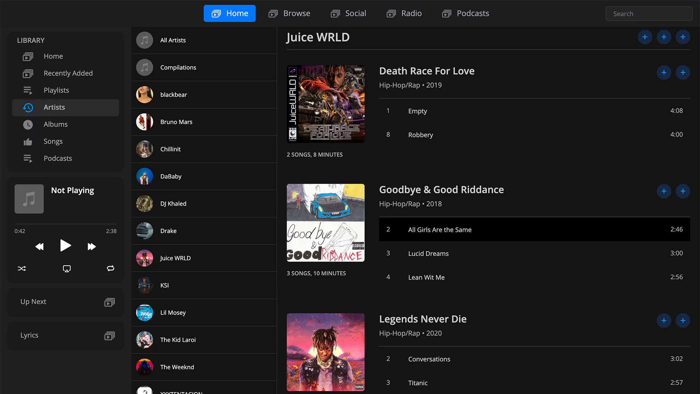Click the Search field

point(649,14)
